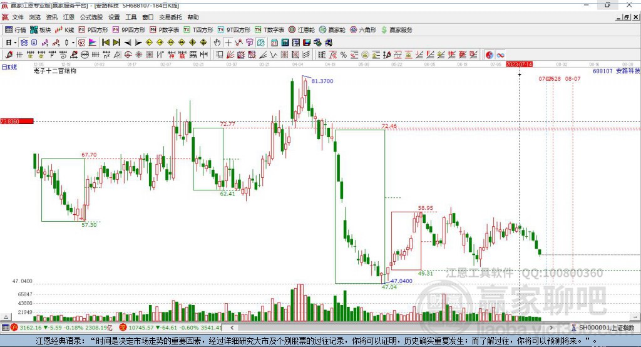Open 赢家服务 with dollar icon
Screen dimensions: 641x347
[x=396, y=30]
